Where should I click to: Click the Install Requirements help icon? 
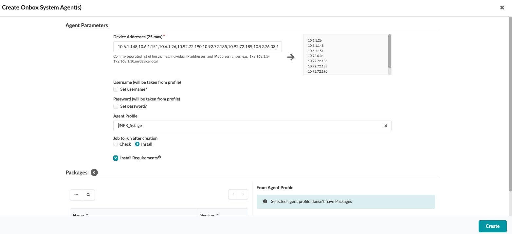[x=160, y=157]
